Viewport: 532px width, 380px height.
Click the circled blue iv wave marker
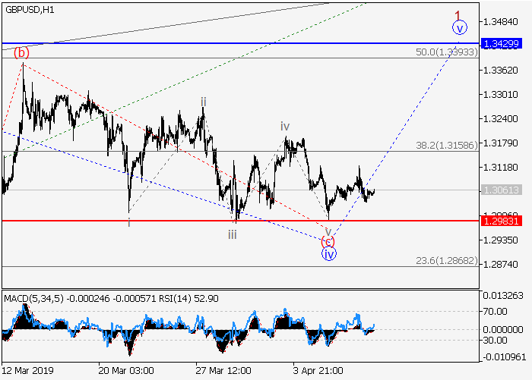point(328,254)
